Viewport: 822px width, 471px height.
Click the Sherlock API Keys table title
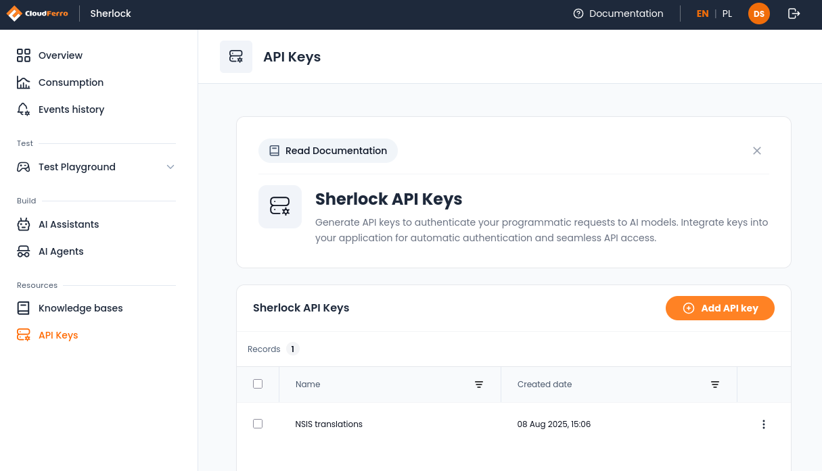301,308
